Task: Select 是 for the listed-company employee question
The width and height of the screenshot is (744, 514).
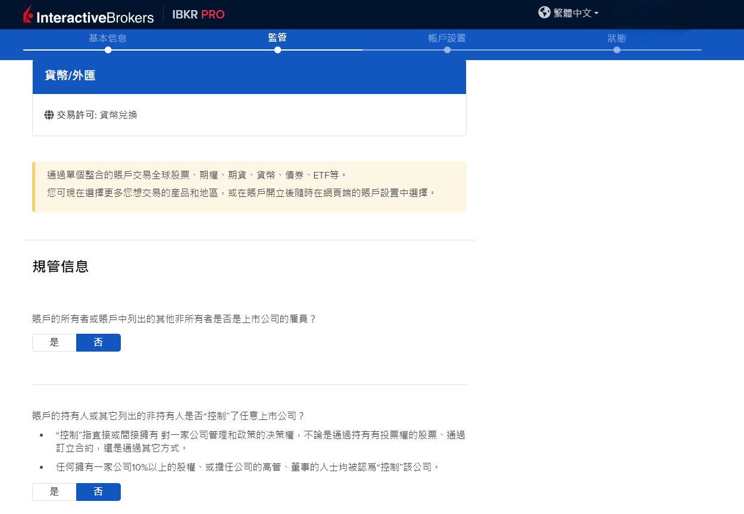Action: point(54,343)
